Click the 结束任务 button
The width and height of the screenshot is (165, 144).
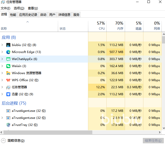tap(153, 141)
